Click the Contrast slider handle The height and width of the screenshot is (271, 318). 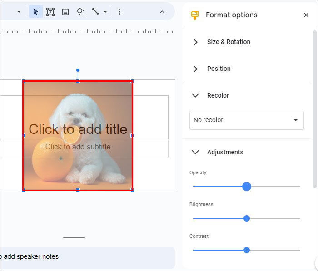(x=247, y=250)
